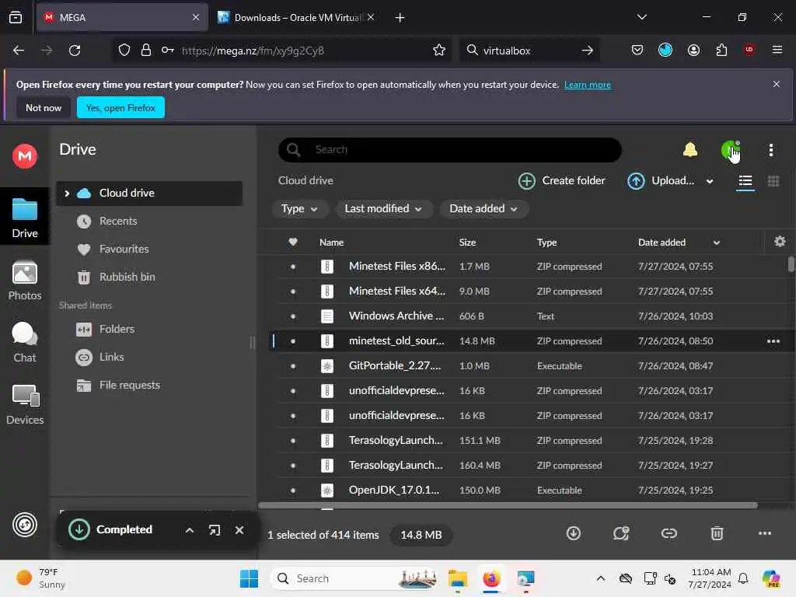This screenshot has height=597, width=796.
Task: Expand the Completed transfer widget chevron
Action: pos(190,530)
